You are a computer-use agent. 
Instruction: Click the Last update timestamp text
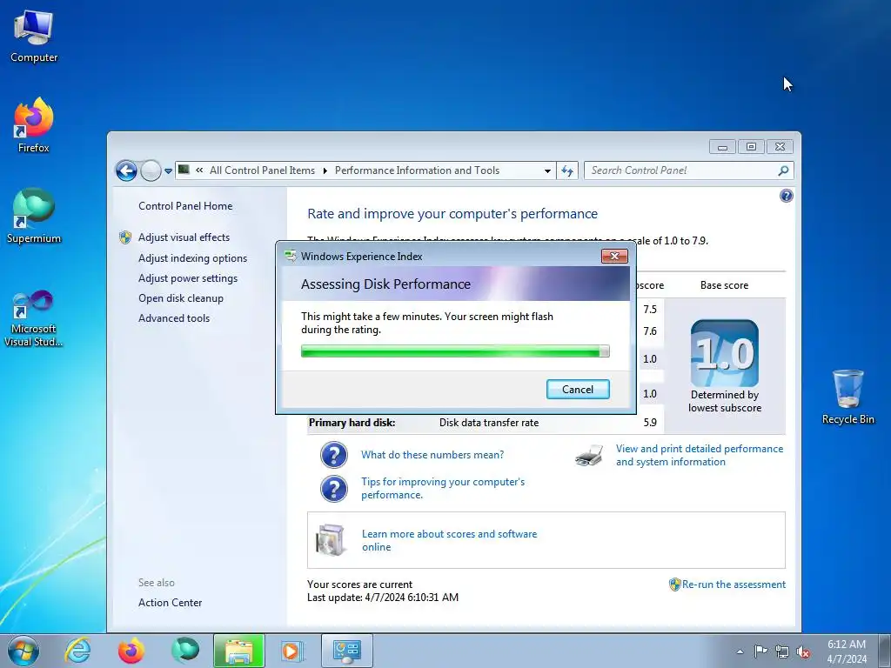[383, 598]
